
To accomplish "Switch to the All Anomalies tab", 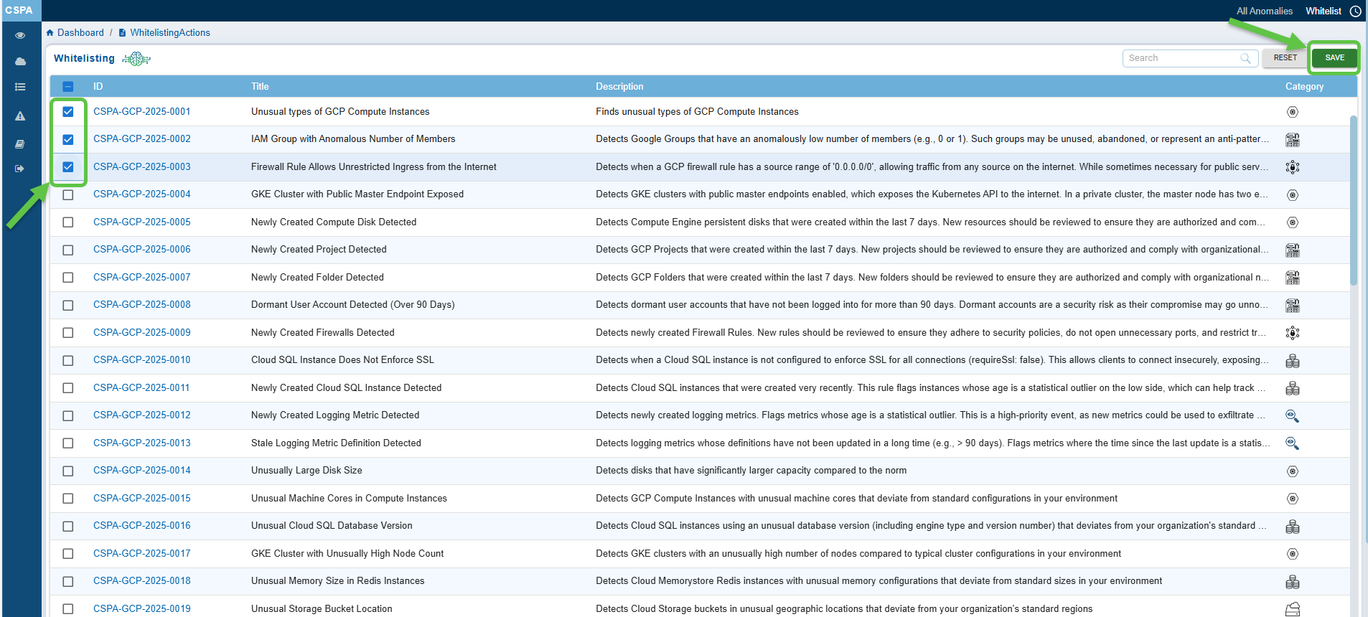I will tap(1264, 11).
